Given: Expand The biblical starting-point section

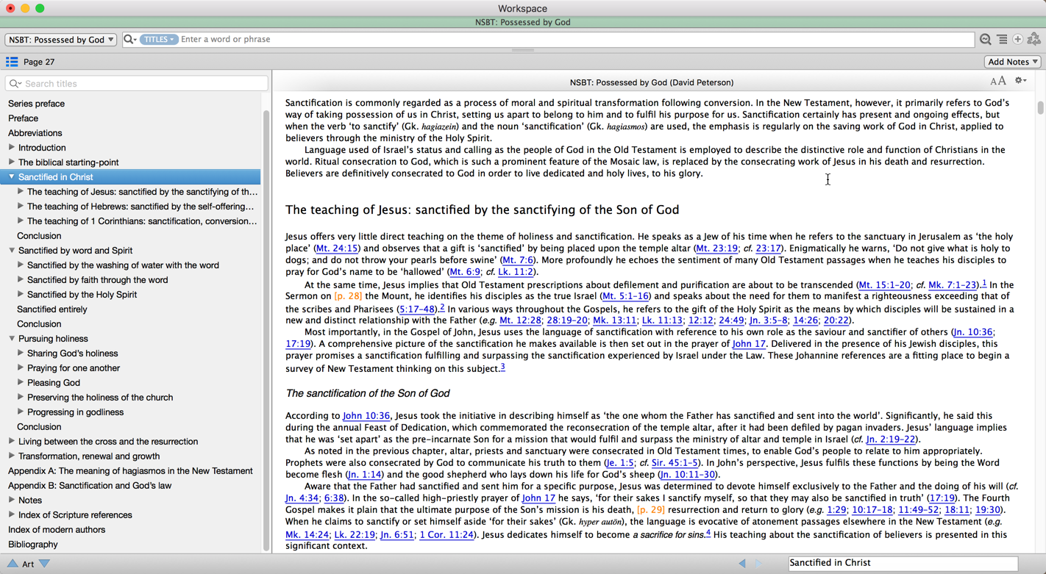Looking at the screenshot, I should pos(11,162).
